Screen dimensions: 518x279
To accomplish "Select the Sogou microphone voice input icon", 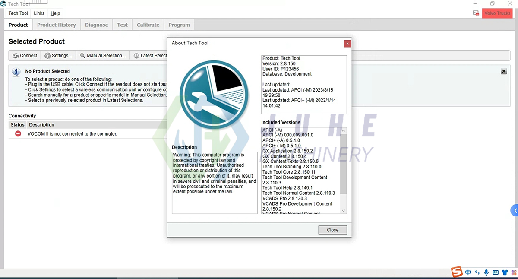I will [486, 272].
